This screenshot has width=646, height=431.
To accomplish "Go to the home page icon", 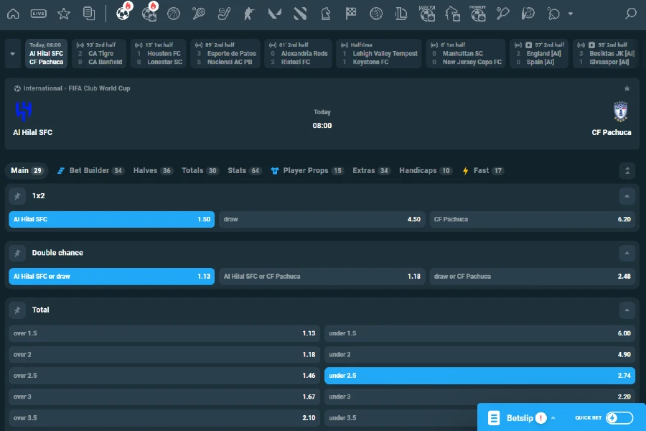I will tap(13, 14).
